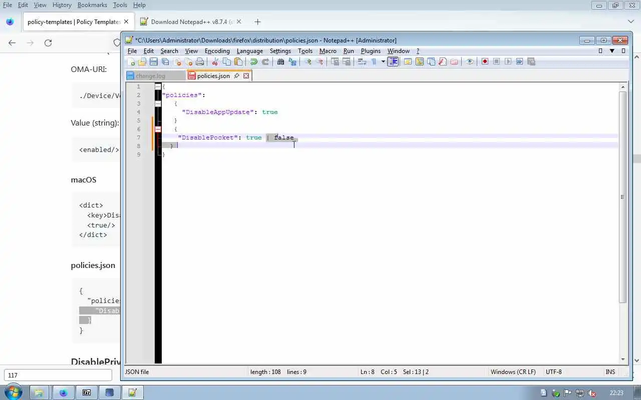Collapse the fold marker on line 1
This screenshot has width=641, height=400.
click(158, 86)
